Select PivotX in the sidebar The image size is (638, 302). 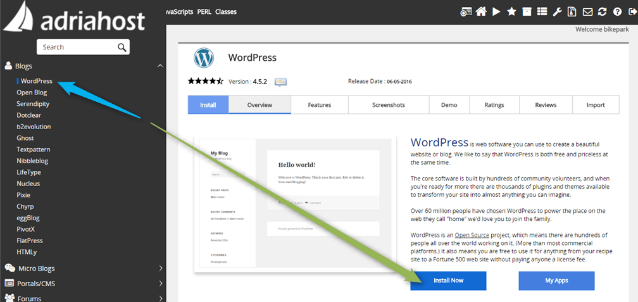(26, 229)
